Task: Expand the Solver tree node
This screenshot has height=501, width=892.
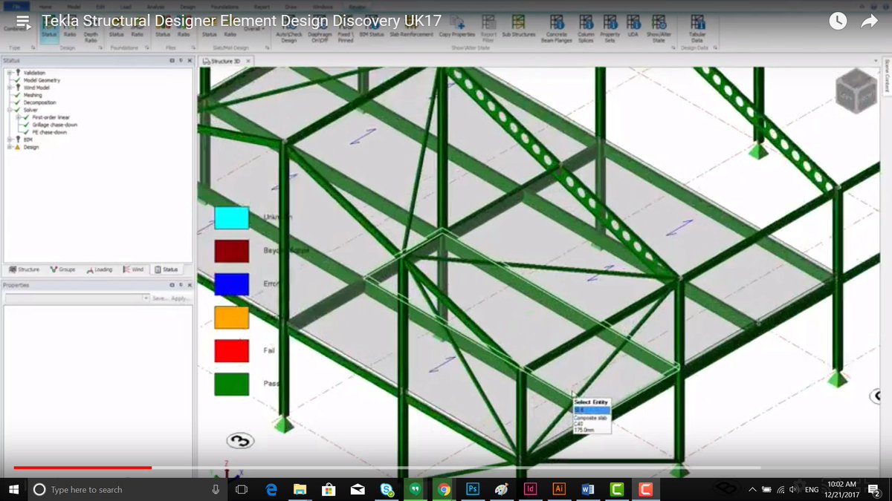Action: (x=9, y=109)
